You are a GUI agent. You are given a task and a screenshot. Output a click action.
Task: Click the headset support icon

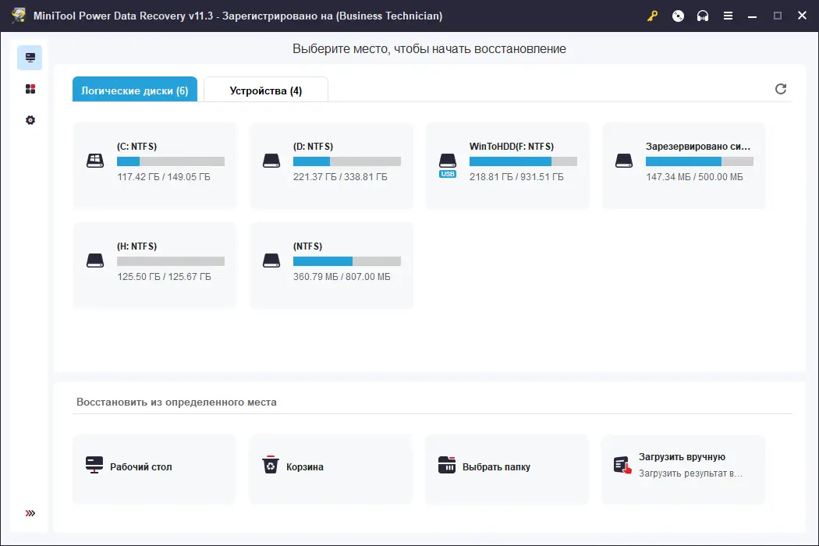(x=703, y=16)
